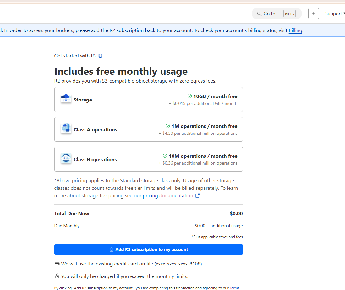Click the Class A operations icon

point(66,128)
